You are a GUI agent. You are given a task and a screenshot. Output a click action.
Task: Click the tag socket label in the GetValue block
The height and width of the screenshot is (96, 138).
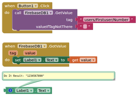[69, 20]
